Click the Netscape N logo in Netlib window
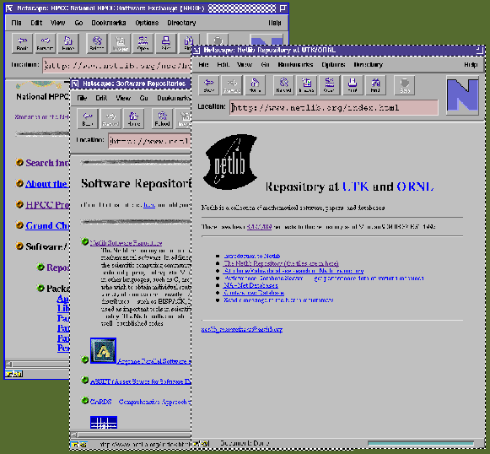This screenshot has height=454, width=490. 462,95
